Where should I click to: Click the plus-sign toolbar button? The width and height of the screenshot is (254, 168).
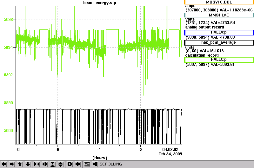point(78,164)
